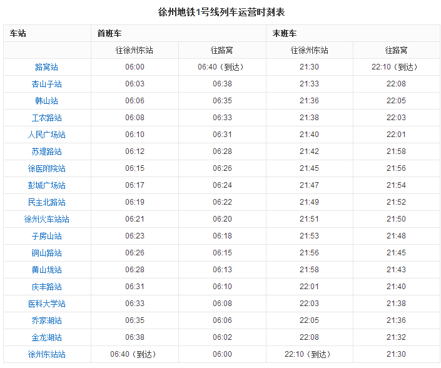Open the 工农路站 station link
The image size is (441, 368).
point(47,118)
